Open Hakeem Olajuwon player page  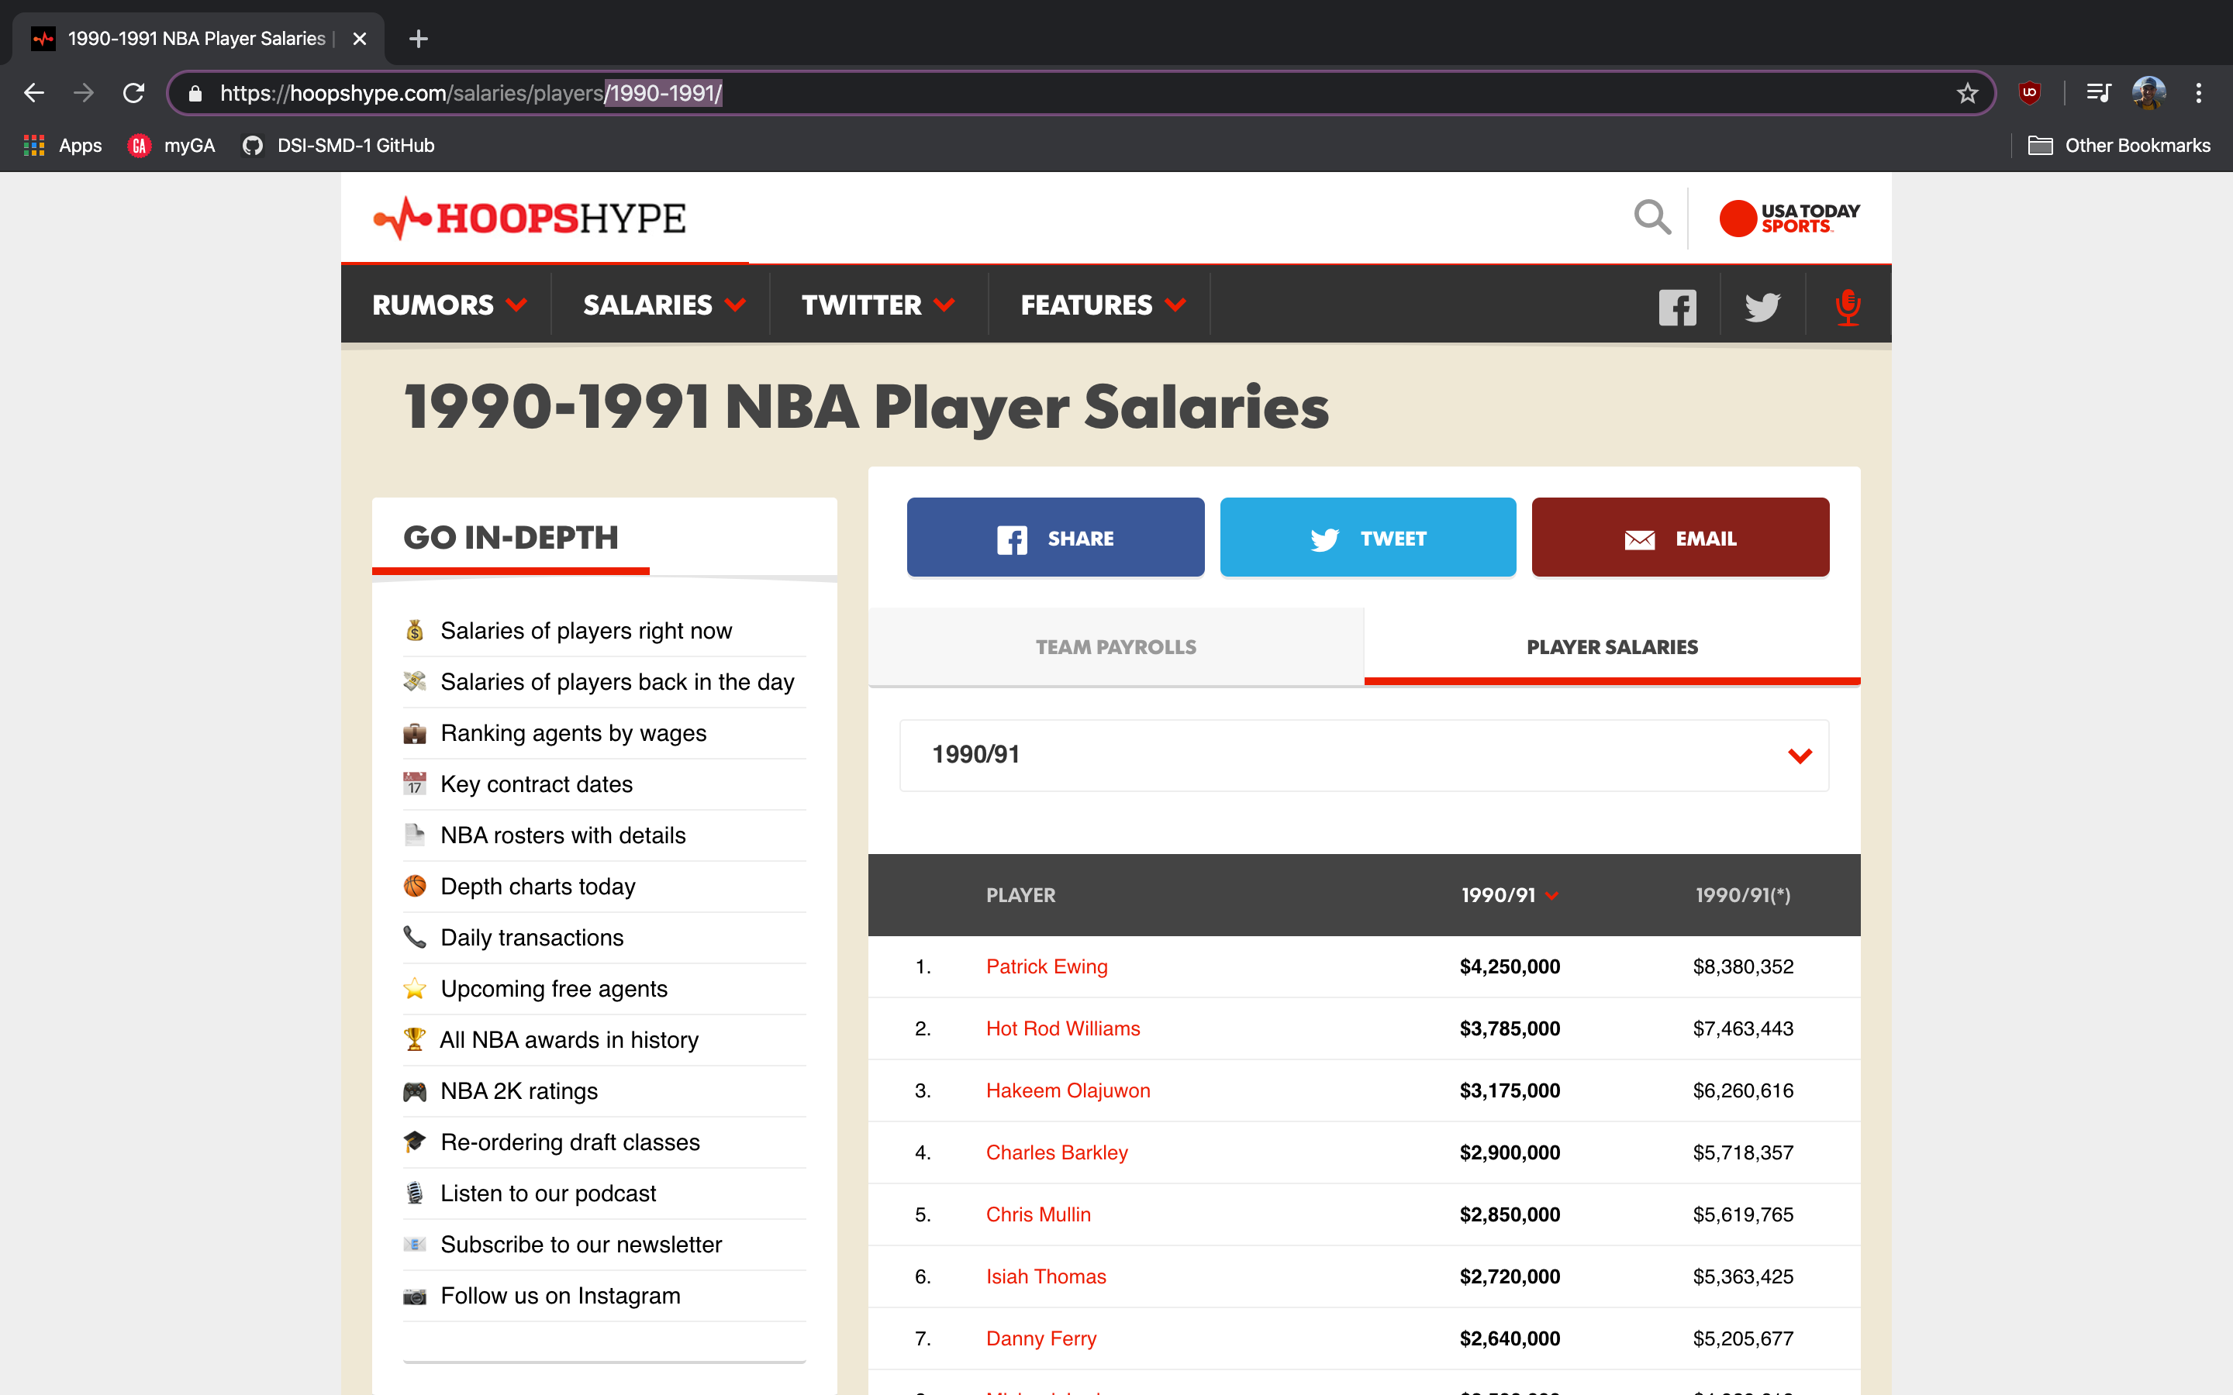pyautogui.click(x=1068, y=1090)
